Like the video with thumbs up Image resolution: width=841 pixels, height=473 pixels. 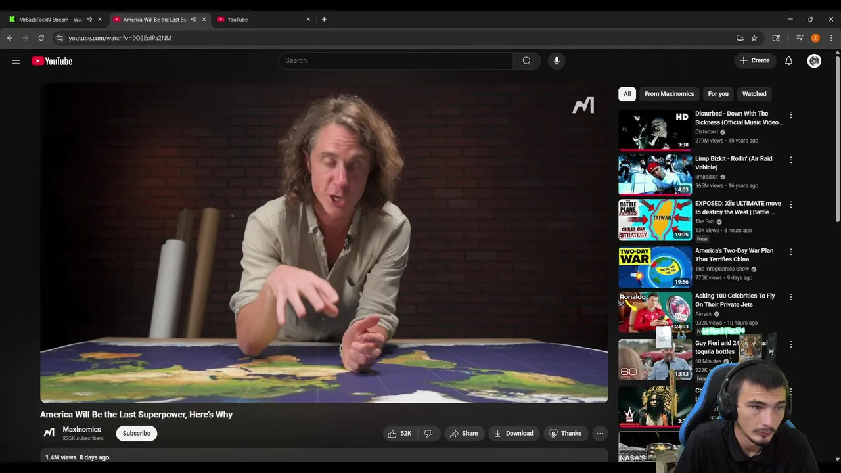coord(399,434)
